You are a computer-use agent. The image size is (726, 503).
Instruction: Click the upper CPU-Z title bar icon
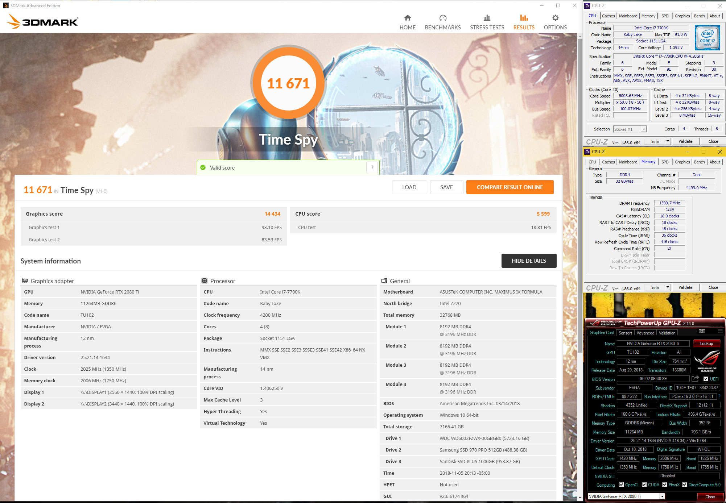click(587, 5)
